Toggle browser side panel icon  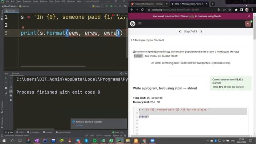pos(242,10)
